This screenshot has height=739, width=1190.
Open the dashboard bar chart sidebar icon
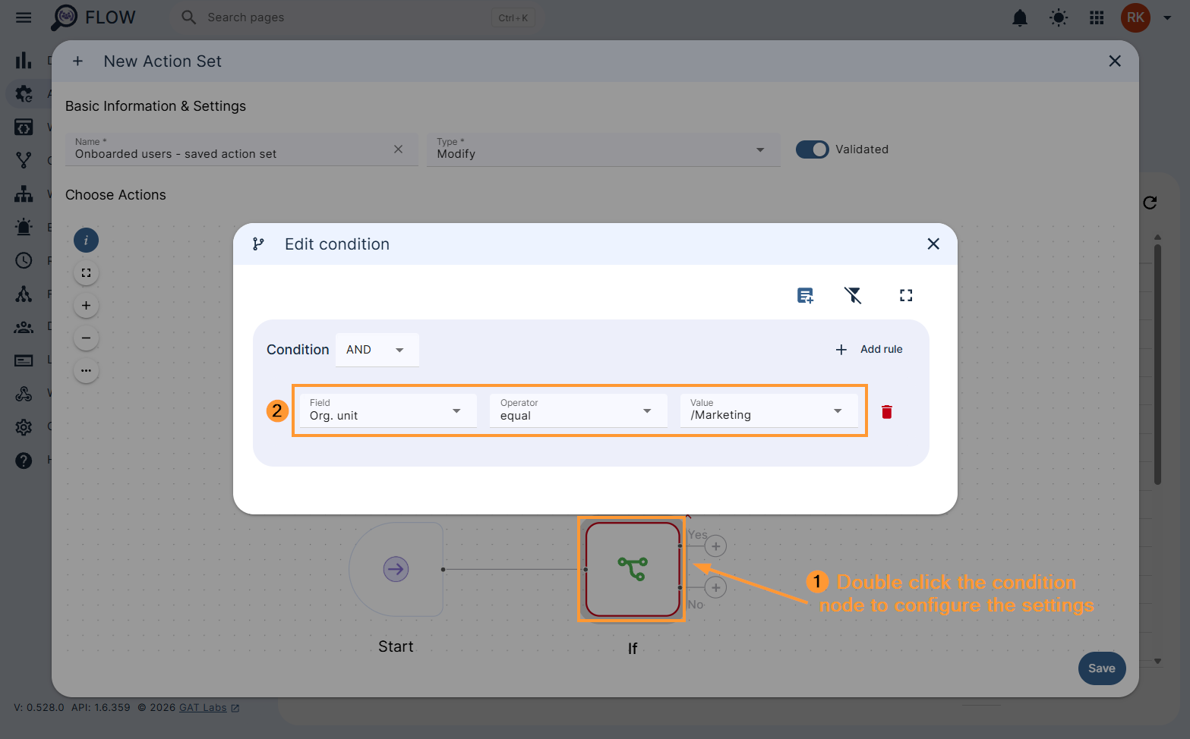(x=24, y=61)
